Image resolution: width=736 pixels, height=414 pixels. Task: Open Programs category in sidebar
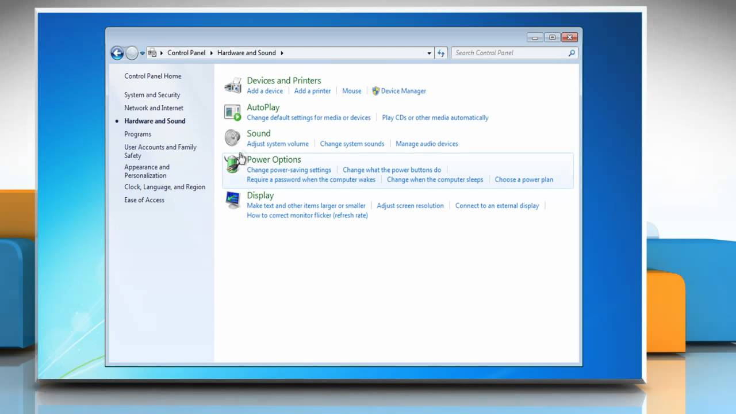click(x=137, y=134)
